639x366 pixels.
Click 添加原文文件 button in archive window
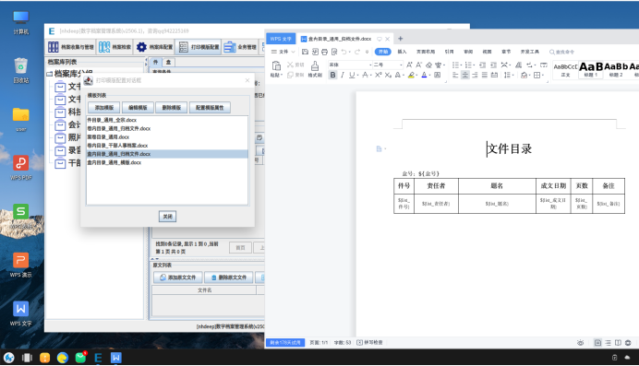[x=177, y=277]
